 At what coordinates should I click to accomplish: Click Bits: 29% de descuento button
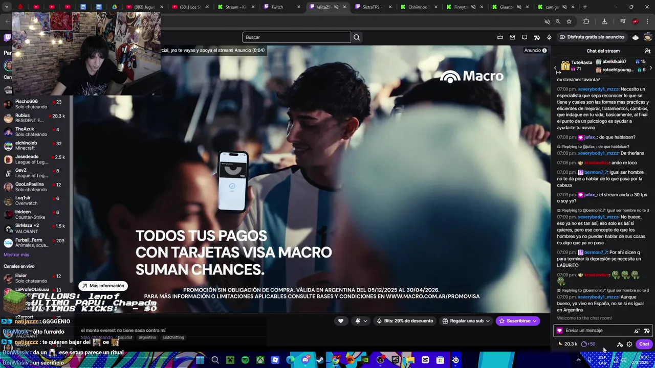tap(405, 321)
